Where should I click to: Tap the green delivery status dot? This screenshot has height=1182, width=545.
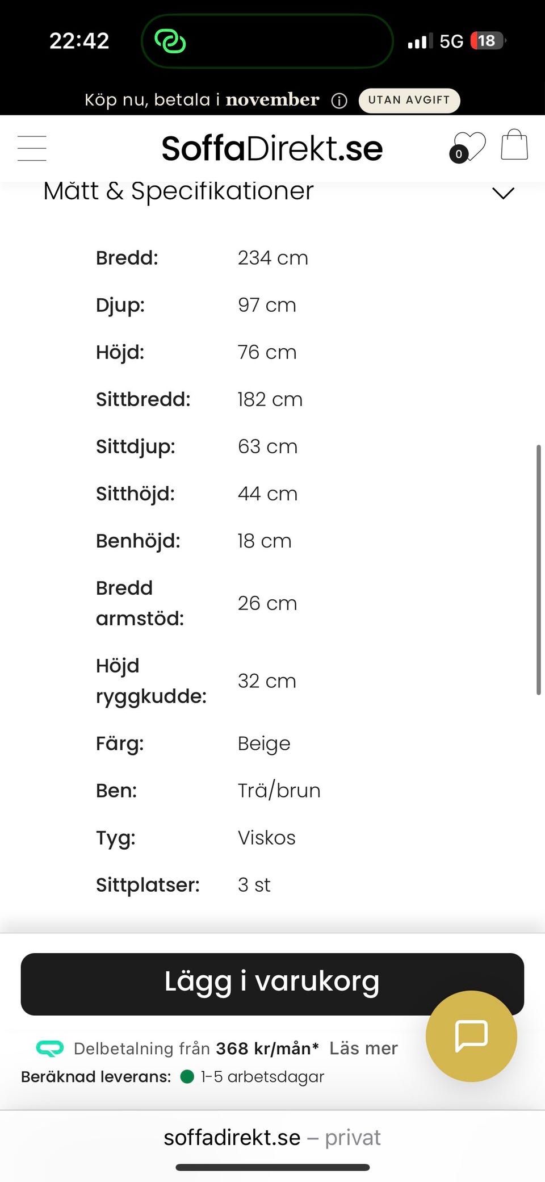tap(187, 1076)
